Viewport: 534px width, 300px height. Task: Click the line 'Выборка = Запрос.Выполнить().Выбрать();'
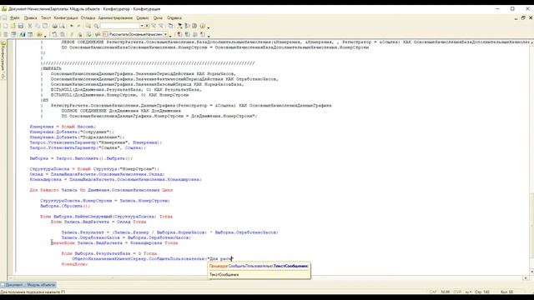(x=81, y=158)
